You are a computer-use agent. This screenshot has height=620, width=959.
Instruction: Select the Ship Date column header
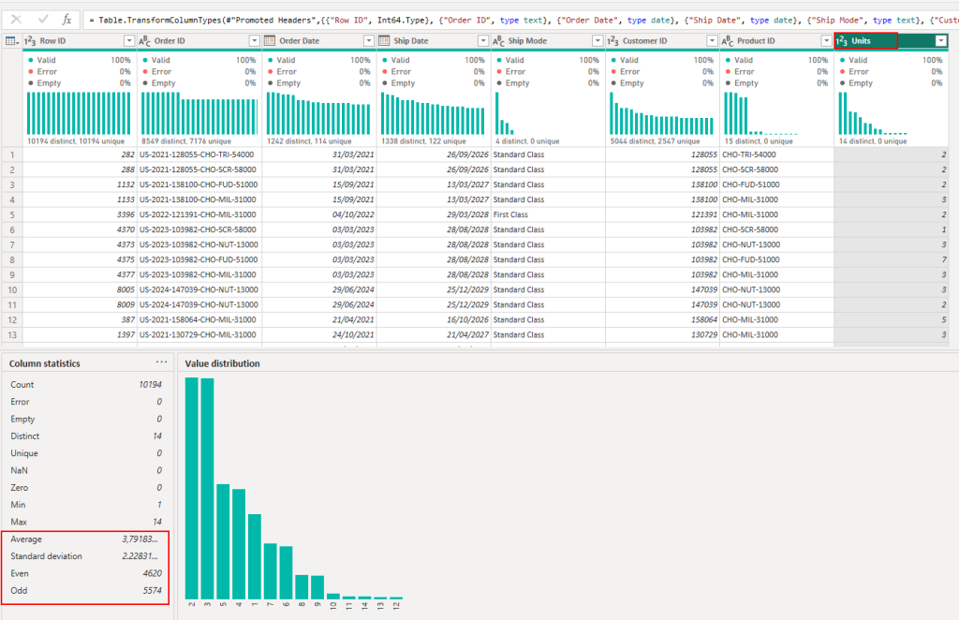(434, 41)
